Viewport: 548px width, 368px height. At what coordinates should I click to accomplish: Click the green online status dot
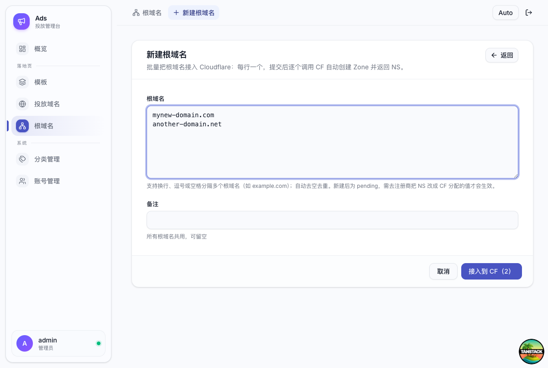(x=99, y=343)
